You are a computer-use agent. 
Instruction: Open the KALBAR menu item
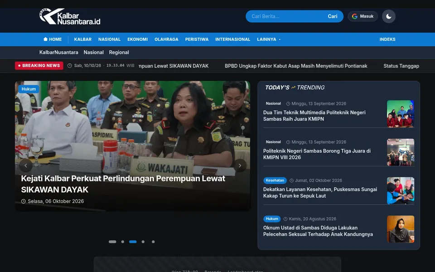(x=82, y=39)
